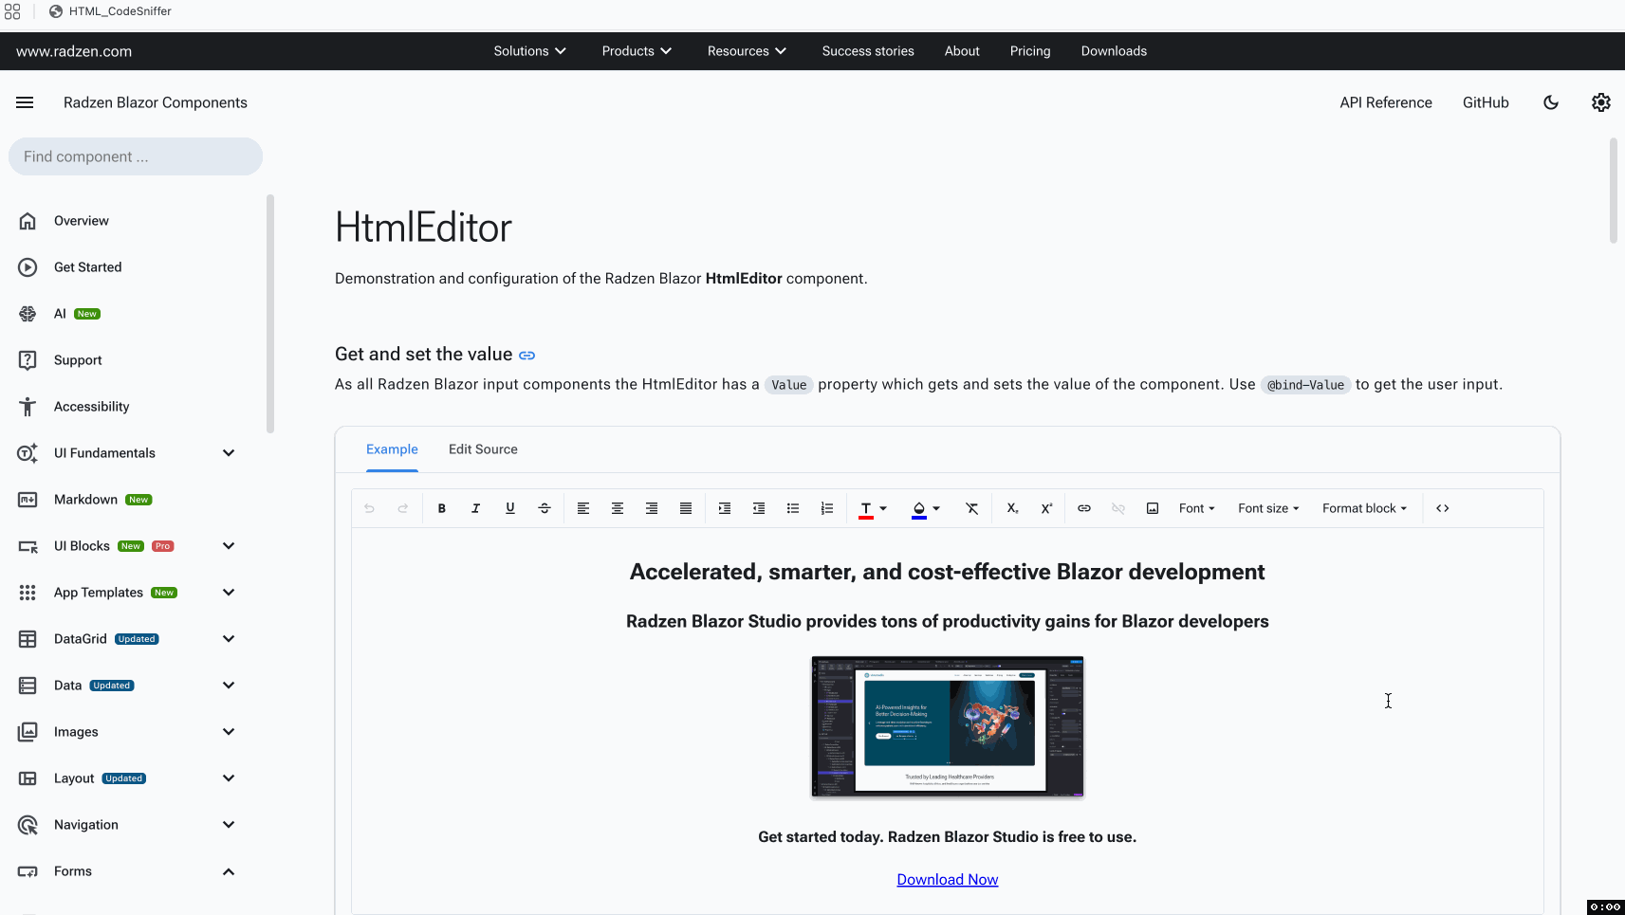Insert an image via the toolbar icon
Screen dimensions: 1625x915
click(x=1153, y=508)
